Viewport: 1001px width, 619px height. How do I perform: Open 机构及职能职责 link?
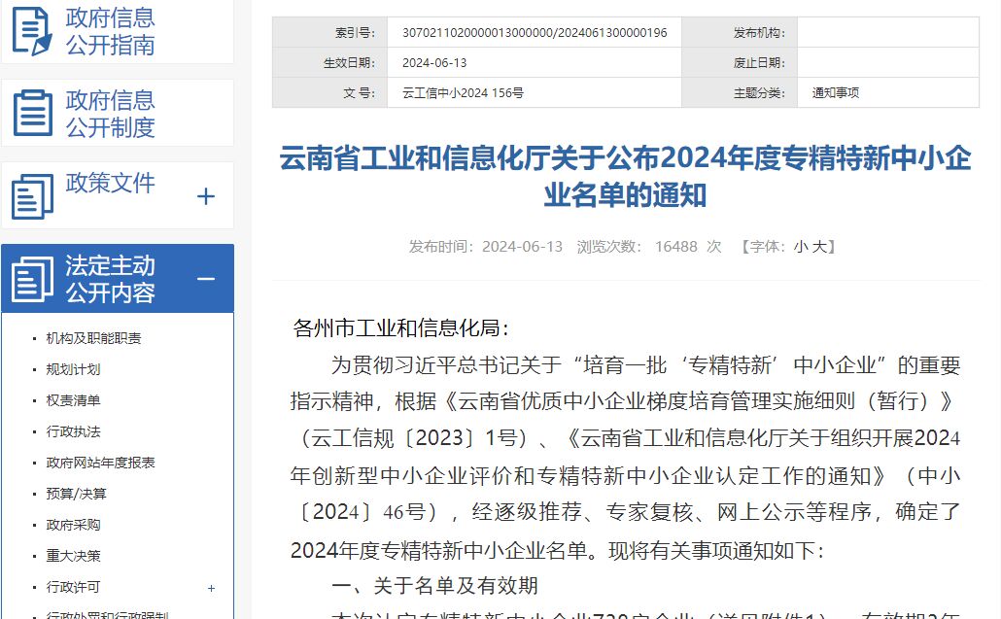pyautogui.click(x=94, y=338)
